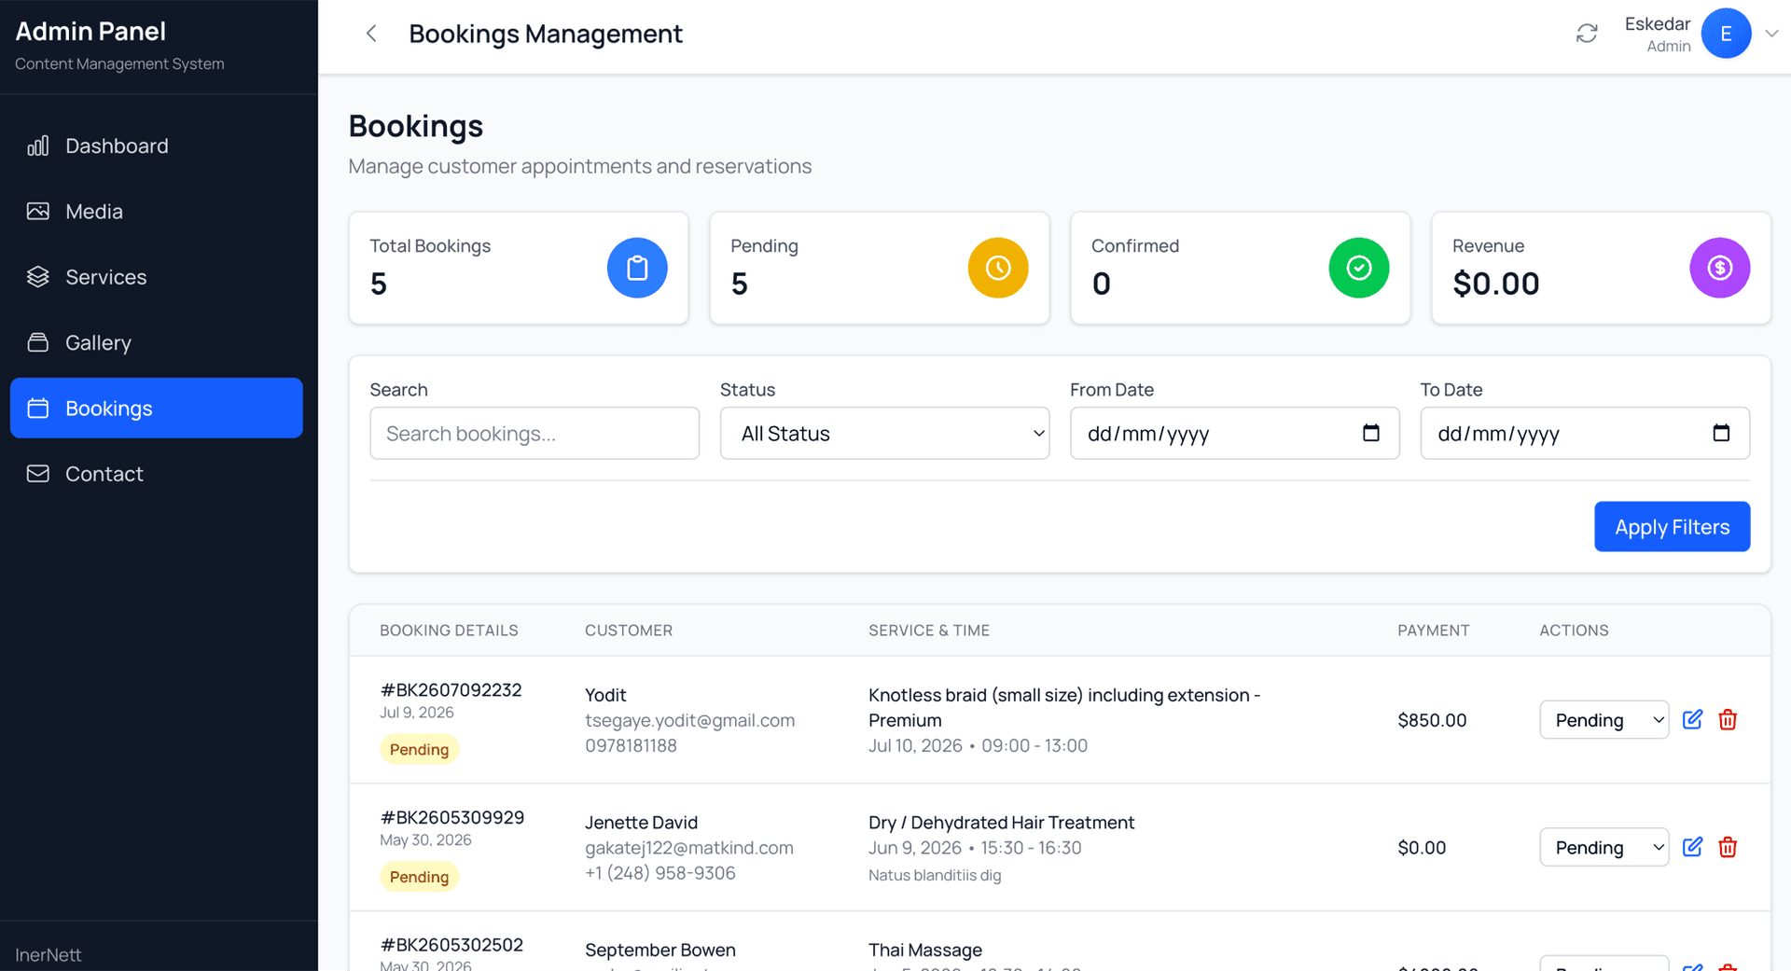The width and height of the screenshot is (1791, 971).
Task: Click the Services layers icon in sidebar
Action: pyautogui.click(x=38, y=277)
